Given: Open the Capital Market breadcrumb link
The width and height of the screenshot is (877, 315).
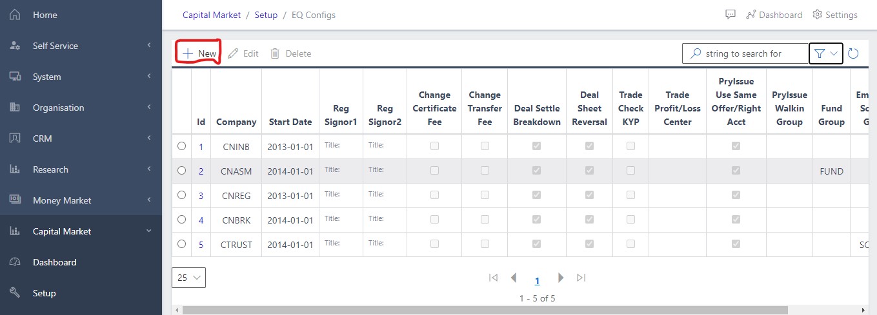Looking at the screenshot, I should click(212, 15).
